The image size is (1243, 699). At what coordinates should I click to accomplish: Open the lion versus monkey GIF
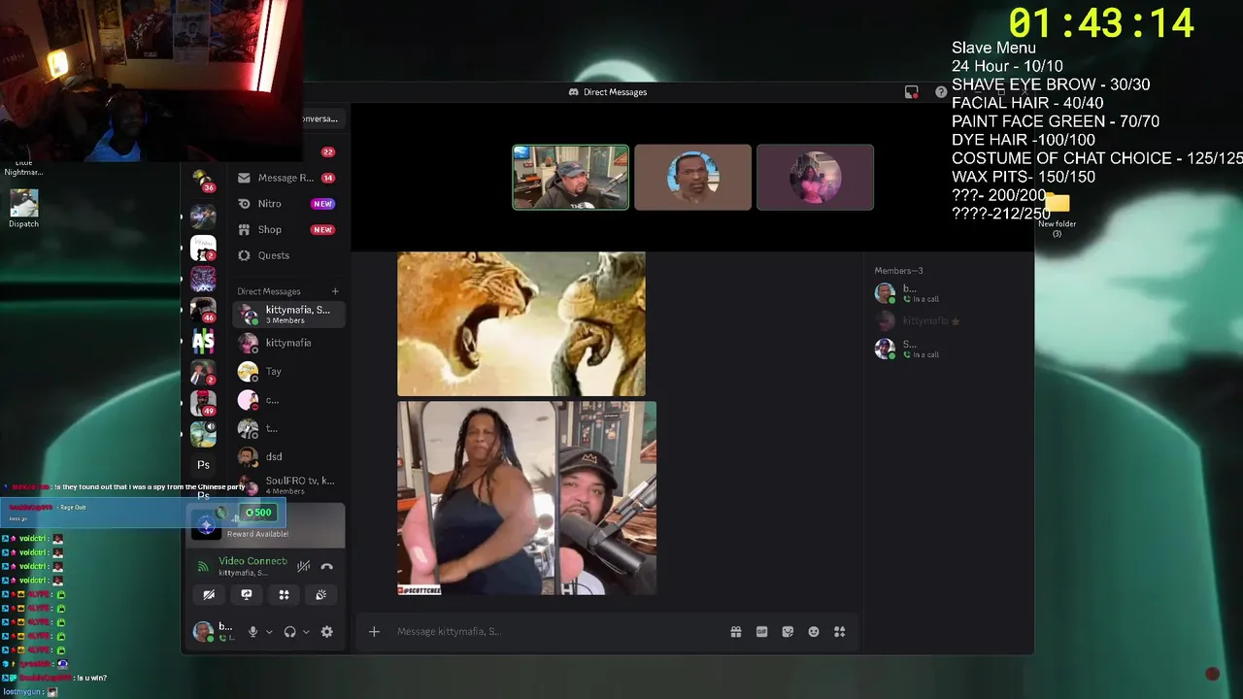[521, 324]
